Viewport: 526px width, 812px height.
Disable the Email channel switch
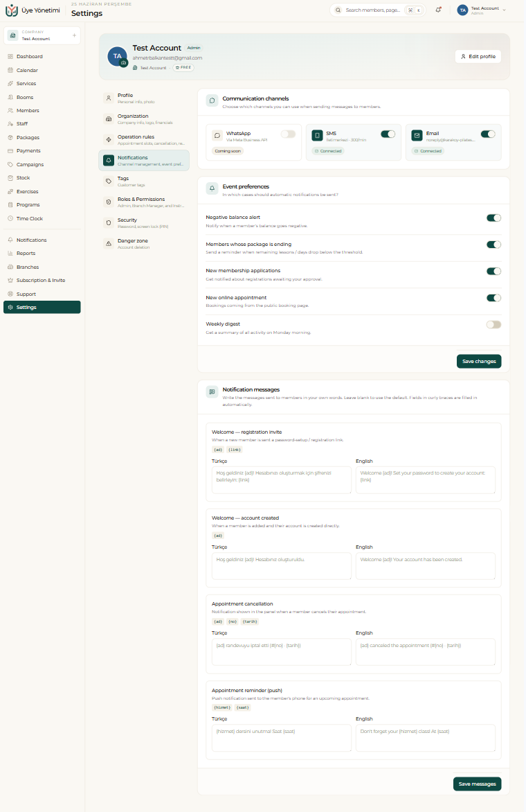tap(488, 134)
